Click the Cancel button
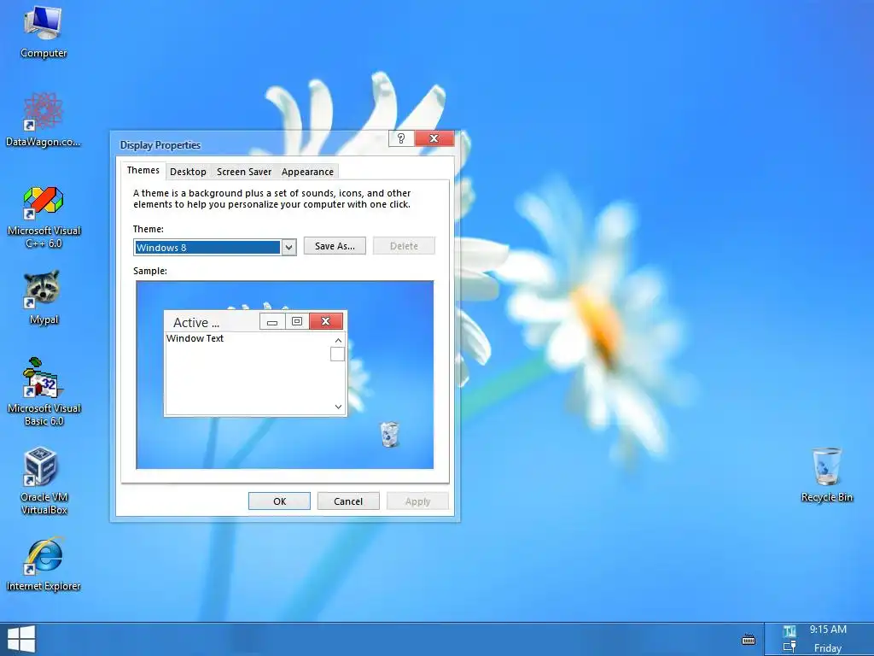This screenshot has width=874, height=656. [x=348, y=501]
